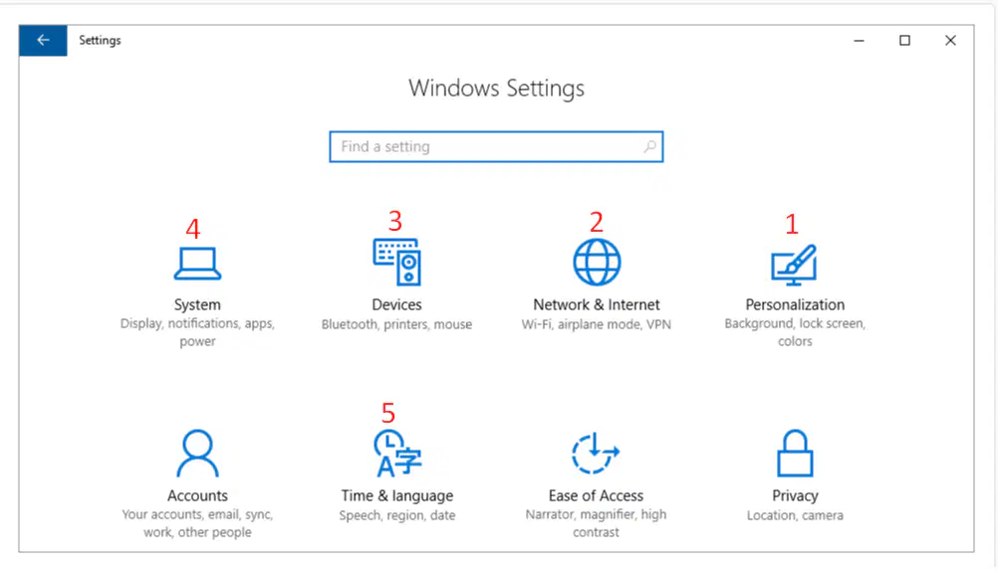Go back with the arrow button
The width and height of the screenshot is (998, 571).
click(x=43, y=40)
